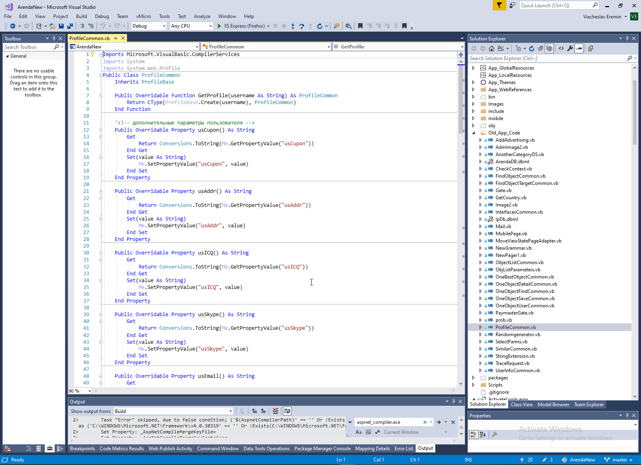Open Properties wrench icon in Solution Explorer
Viewport: 641px width, 465px height.
[570, 48]
